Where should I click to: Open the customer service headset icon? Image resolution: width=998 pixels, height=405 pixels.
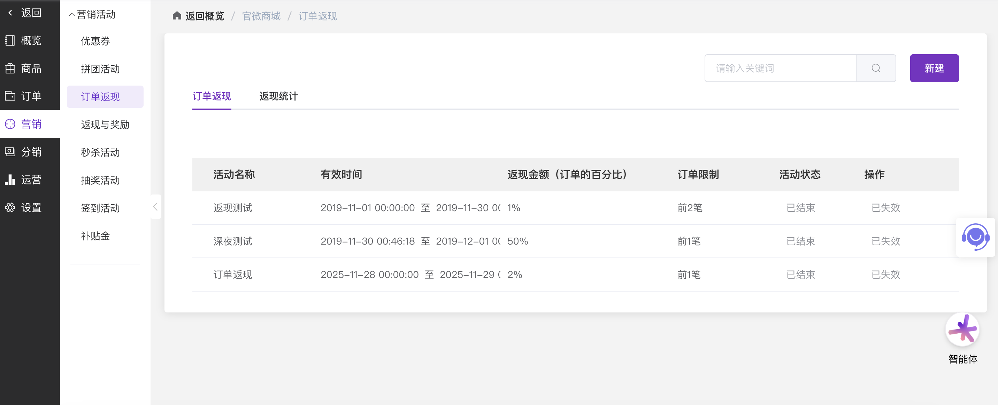tap(975, 237)
